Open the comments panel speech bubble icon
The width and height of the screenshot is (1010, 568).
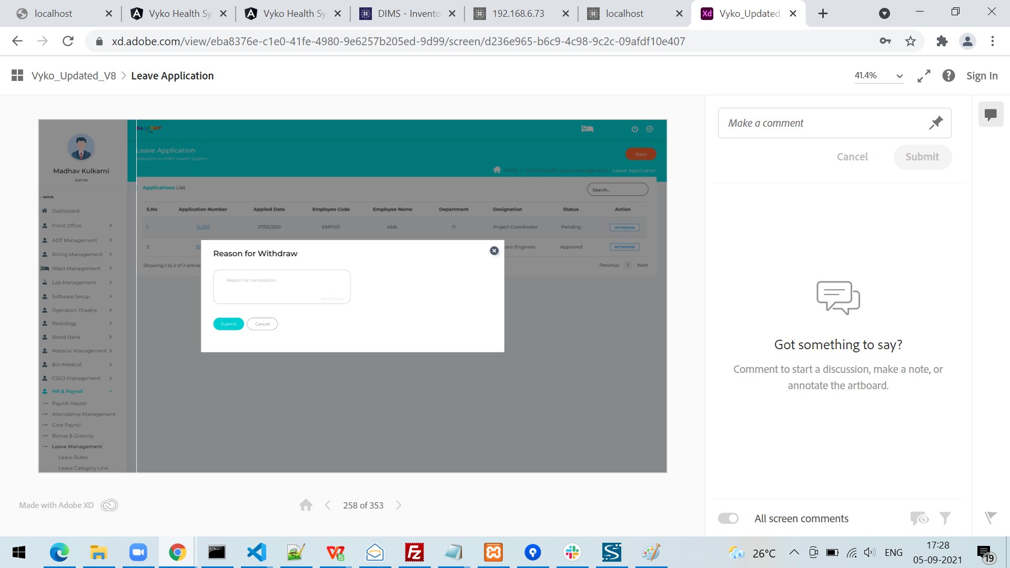click(x=991, y=114)
